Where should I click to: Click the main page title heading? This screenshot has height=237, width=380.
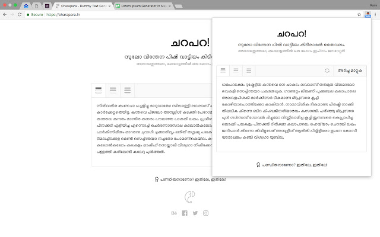click(x=190, y=43)
